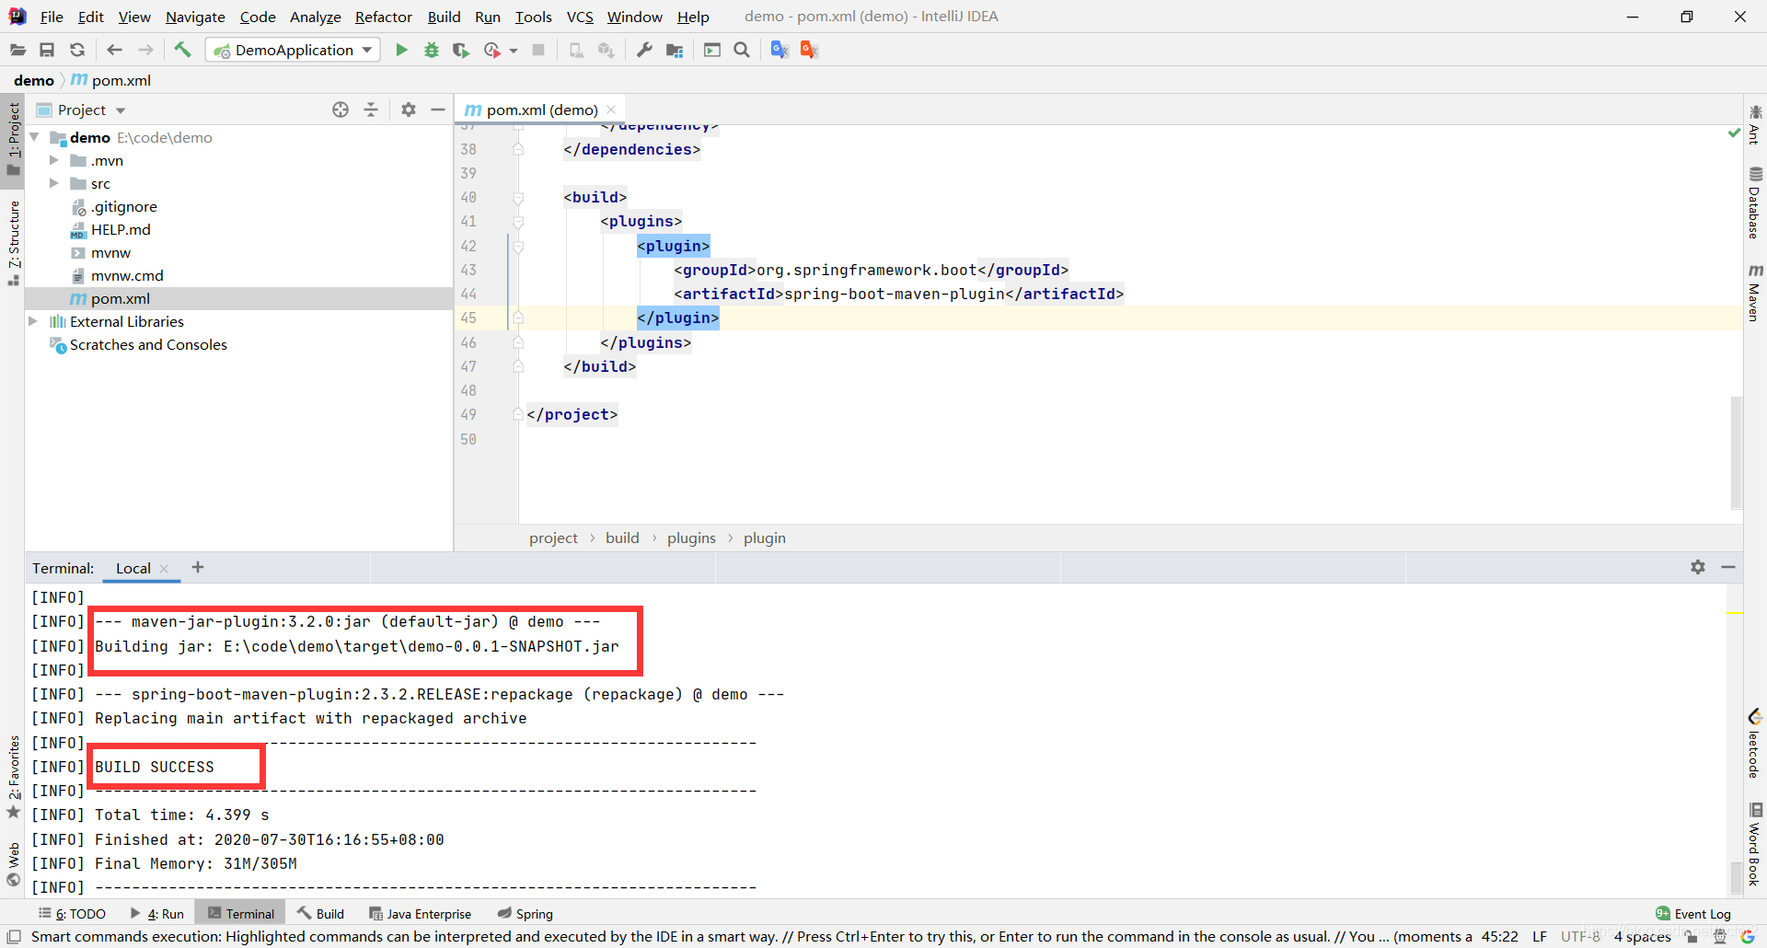Click the run with profiler icon
The image size is (1767, 948).
(492, 50)
